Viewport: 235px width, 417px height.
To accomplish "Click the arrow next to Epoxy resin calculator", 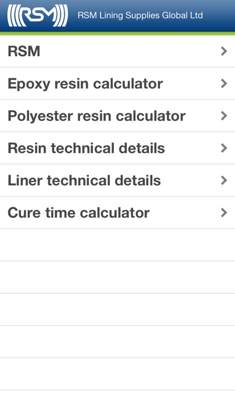I will click(224, 83).
